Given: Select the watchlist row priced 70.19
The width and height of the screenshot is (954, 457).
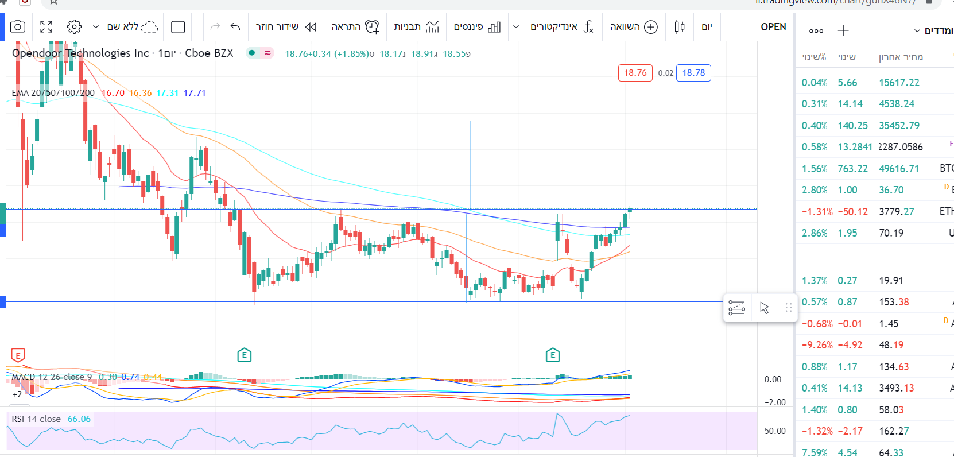Looking at the screenshot, I should pyautogui.click(x=875, y=233).
